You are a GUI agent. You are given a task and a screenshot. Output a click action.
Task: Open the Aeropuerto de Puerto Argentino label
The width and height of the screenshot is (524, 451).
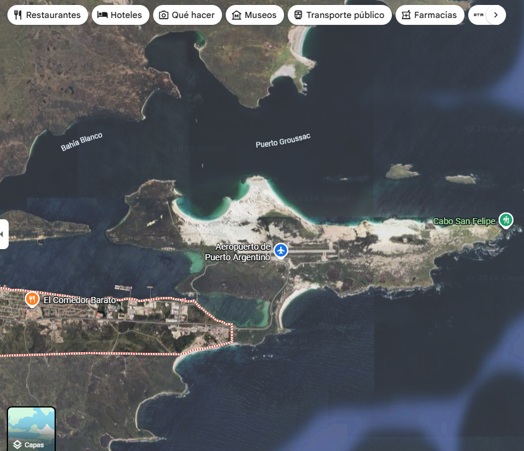coord(238,252)
